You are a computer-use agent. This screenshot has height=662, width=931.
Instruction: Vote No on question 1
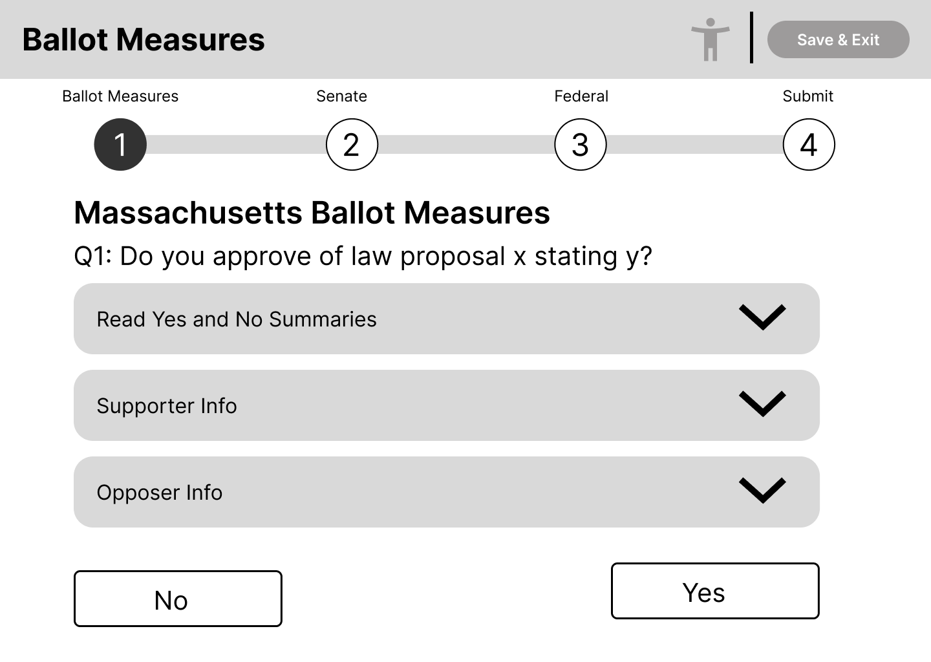pyautogui.click(x=178, y=599)
